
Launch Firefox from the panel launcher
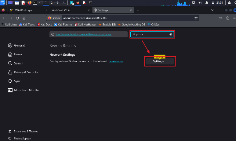tap(29, 2)
